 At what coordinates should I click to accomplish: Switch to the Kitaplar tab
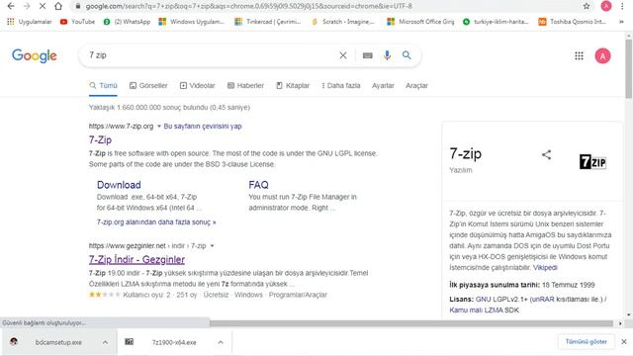point(293,86)
